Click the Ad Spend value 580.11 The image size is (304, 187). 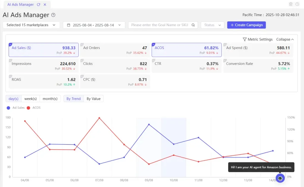[x=284, y=48]
